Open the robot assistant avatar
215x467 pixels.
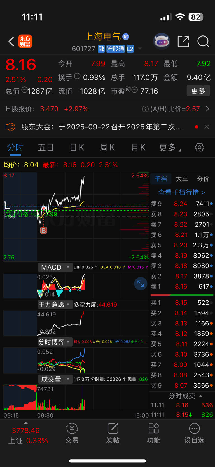162,41
